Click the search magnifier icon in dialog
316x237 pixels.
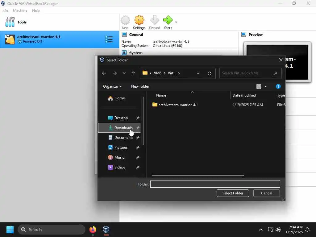pyautogui.click(x=276, y=73)
